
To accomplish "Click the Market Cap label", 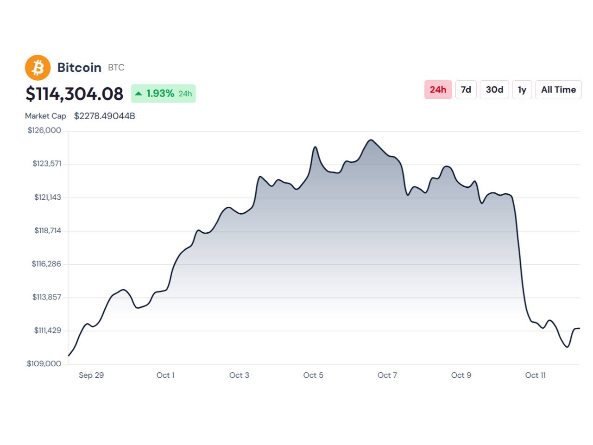I will (45, 116).
